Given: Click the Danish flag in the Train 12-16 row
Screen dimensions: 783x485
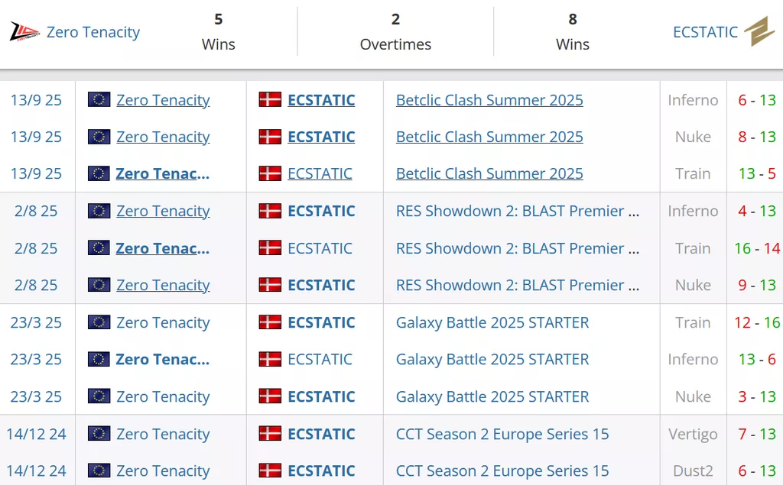Looking at the screenshot, I should click(x=270, y=322).
